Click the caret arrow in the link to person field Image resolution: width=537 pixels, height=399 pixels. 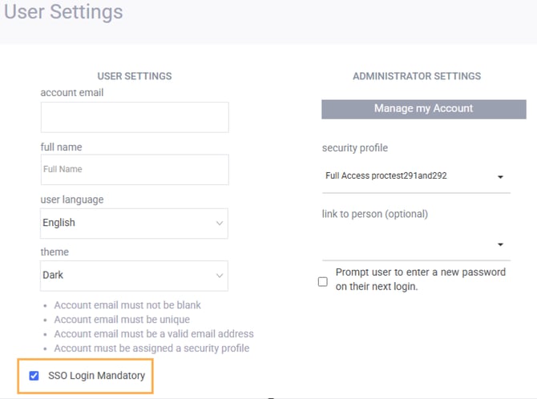coord(500,245)
